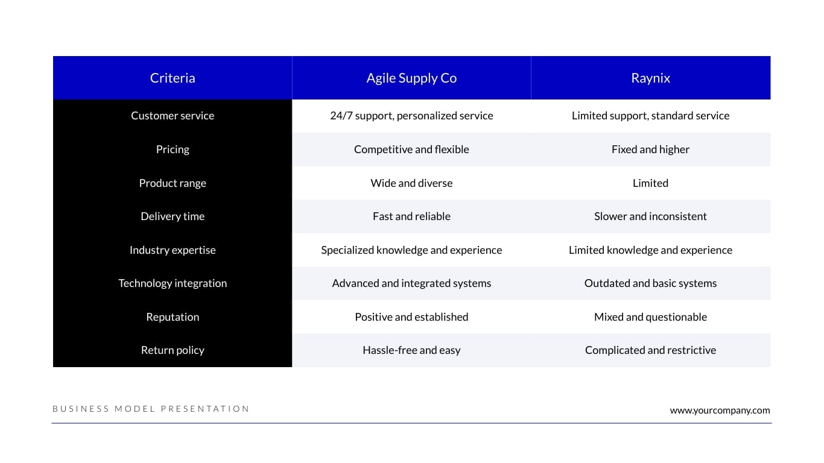Screen dimensions: 824x463
Task: Click the 'Hassle-free and easy' cell
Action: [x=411, y=350]
